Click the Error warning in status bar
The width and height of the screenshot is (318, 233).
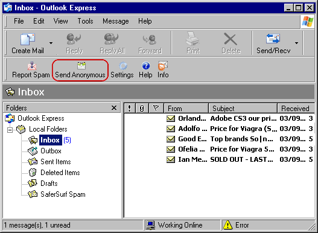pyautogui.click(x=236, y=225)
